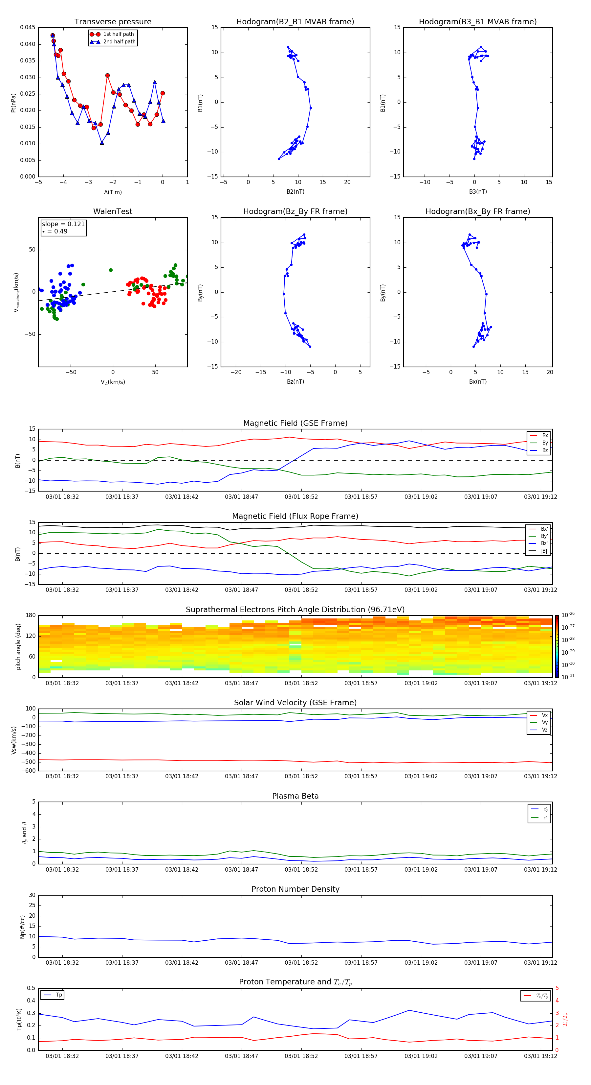Select the Bz' legend entry
Viewport: 591px width, 1085px height.
pos(538,543)
